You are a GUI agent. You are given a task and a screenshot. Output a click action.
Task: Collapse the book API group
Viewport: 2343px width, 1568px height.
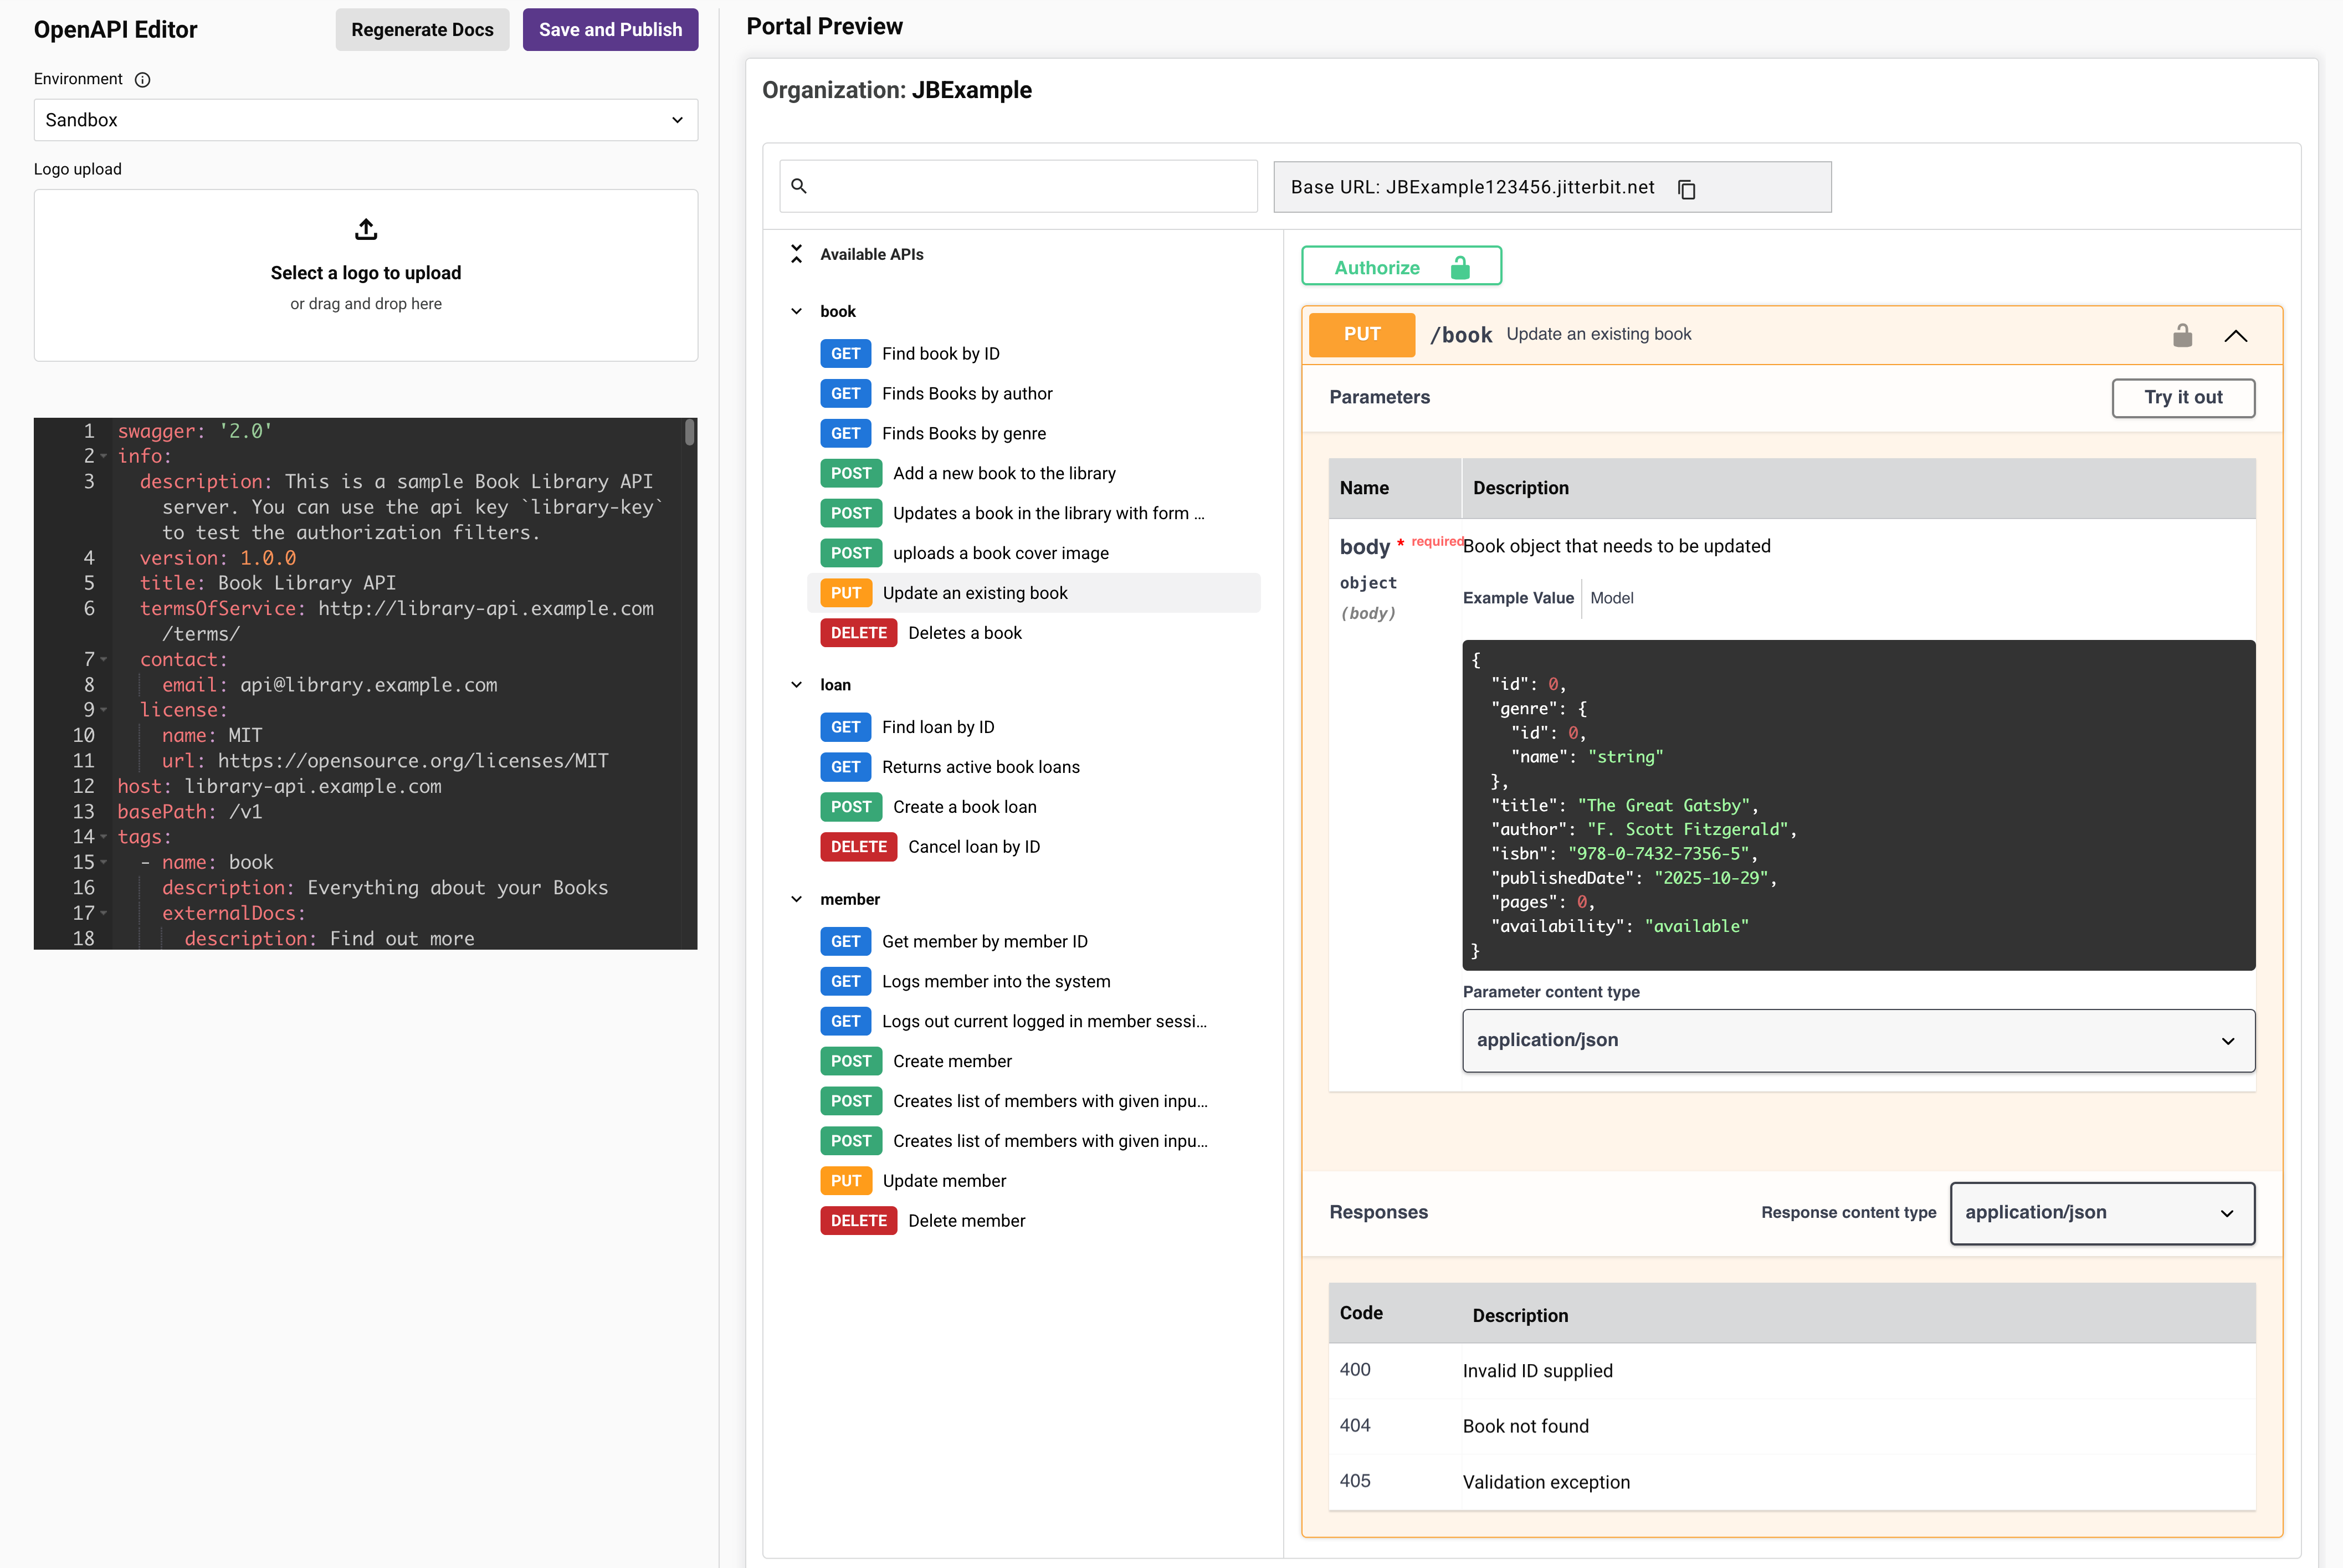click(797, 311)
